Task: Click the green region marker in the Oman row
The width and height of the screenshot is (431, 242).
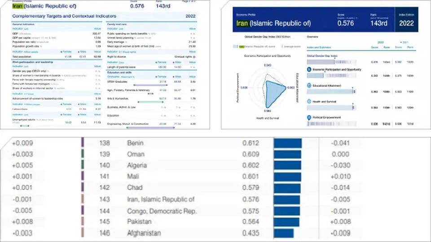Action: 83,153
